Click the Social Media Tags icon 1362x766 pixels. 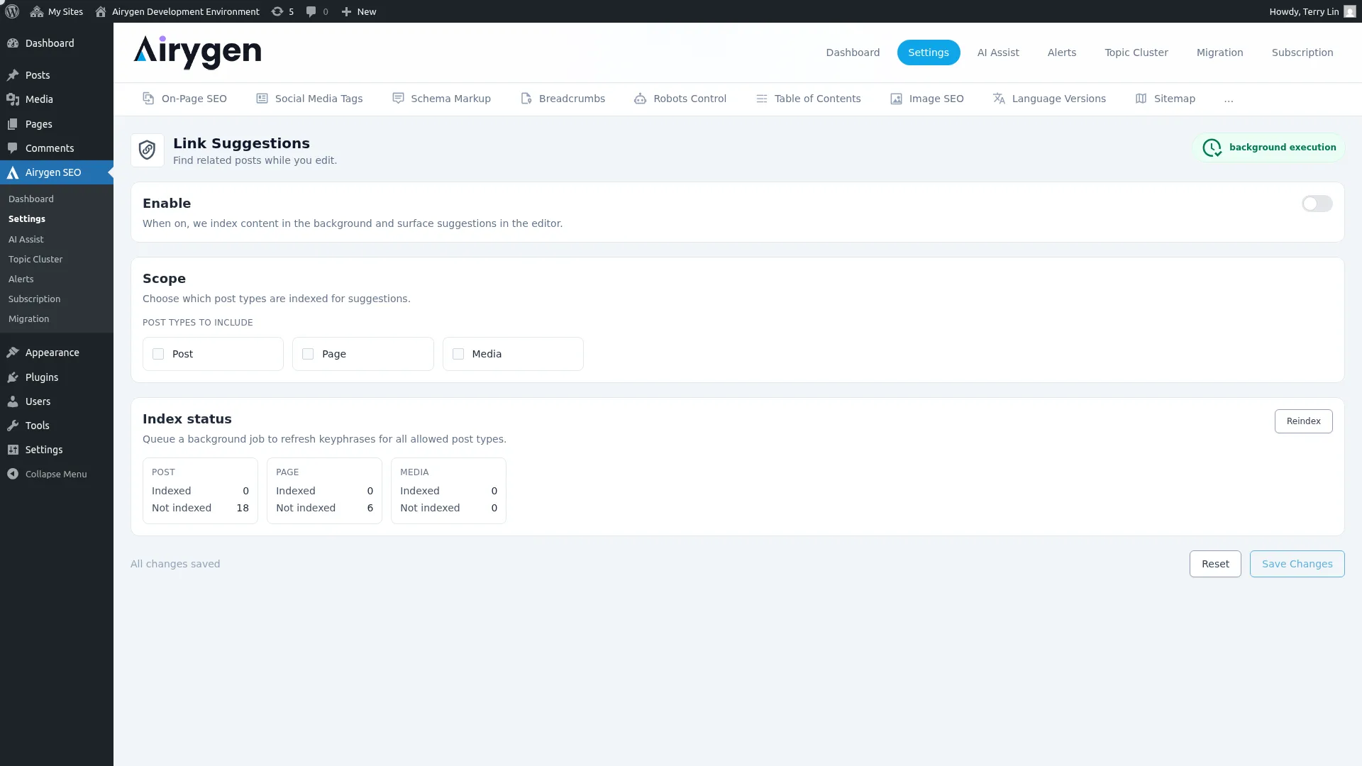(262, 99)
